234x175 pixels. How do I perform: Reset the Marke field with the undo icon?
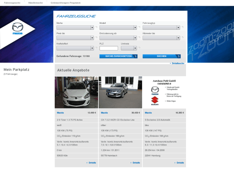(x=97, y=27)
